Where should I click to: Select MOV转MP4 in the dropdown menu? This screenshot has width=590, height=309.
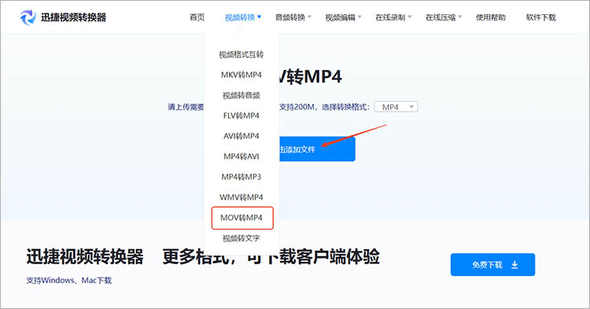(242, 218)
